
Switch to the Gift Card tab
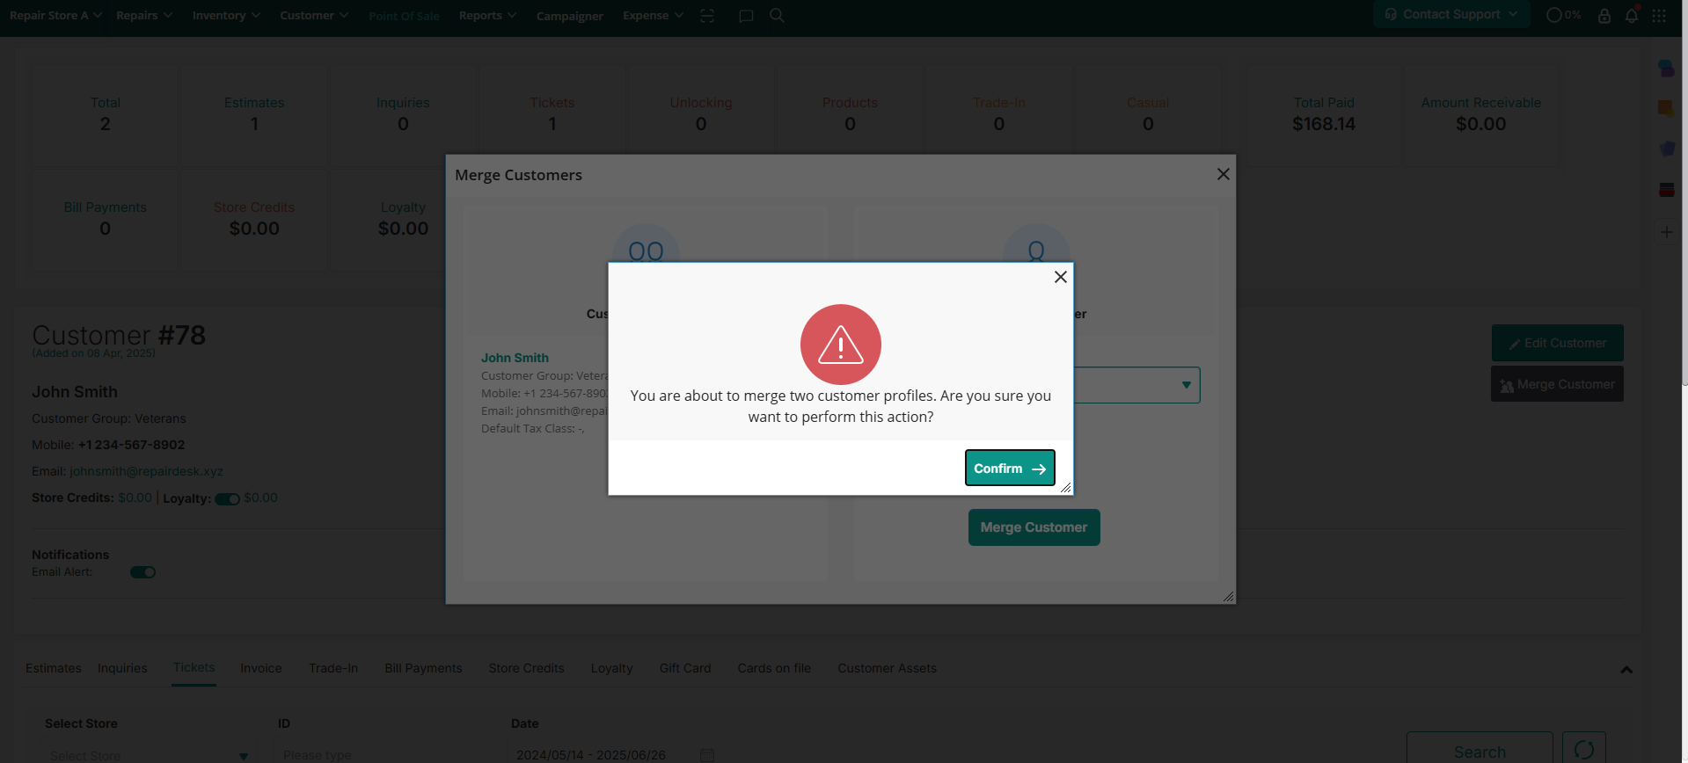(x=685, y=668)
